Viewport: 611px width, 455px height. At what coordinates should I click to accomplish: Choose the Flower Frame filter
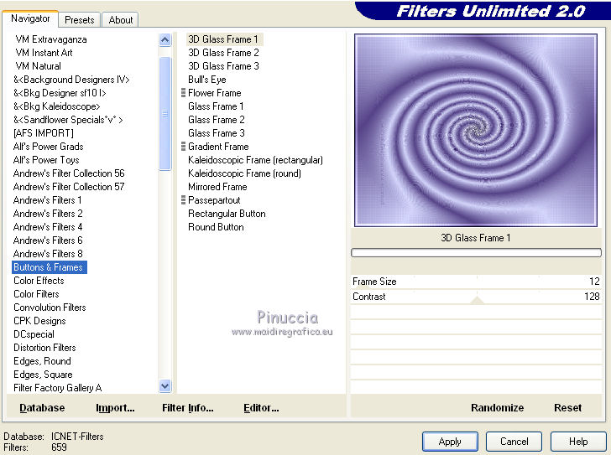coord(215,93)
